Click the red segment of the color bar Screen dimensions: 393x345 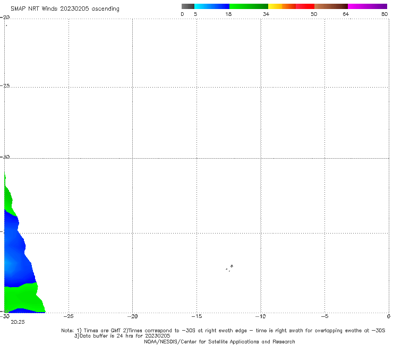pyautogui.click(x=305, y=6)
